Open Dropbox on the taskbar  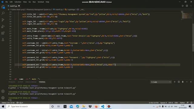pyautogui.click(x=90, y=106)
